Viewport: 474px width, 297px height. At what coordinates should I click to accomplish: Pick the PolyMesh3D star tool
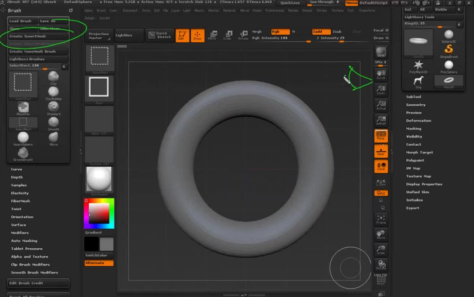pyautogui.click(x=418, y=65)
